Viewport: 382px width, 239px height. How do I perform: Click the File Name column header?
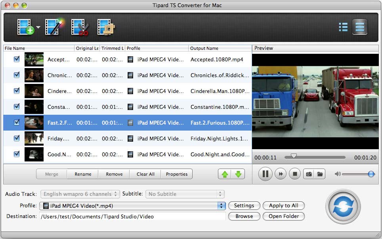pos(38,48)
